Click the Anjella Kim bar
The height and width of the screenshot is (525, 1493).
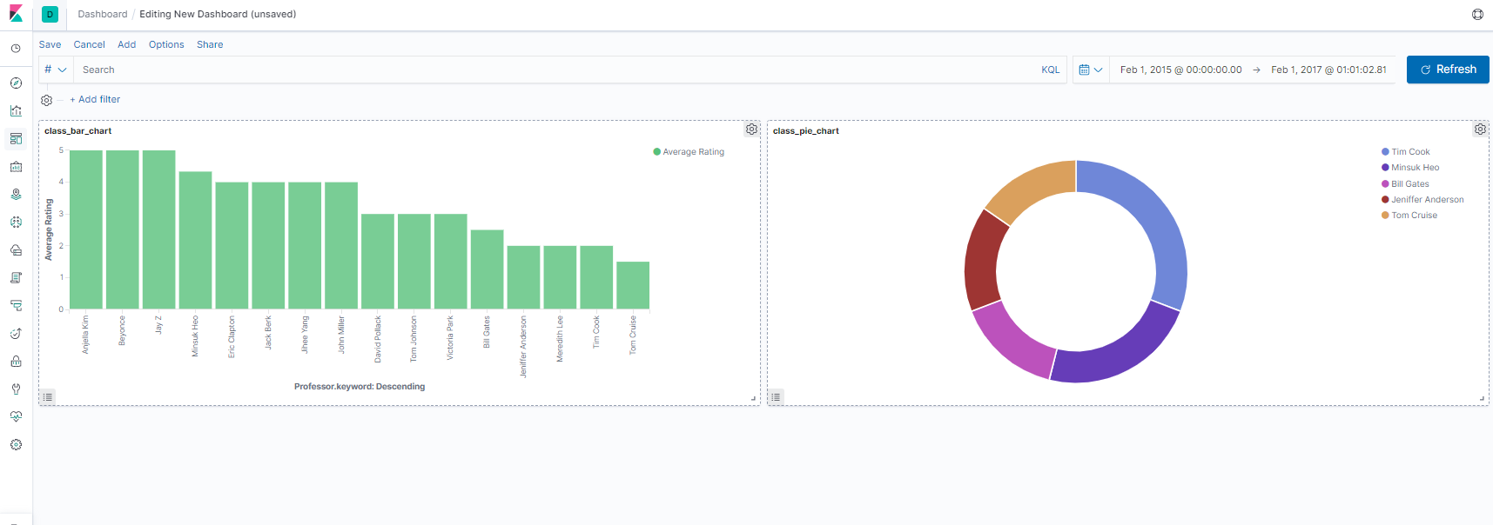(x=86, y=229)
